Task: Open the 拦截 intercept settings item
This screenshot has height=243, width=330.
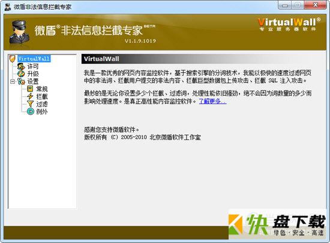Action: pyautogui.click(x=42, y=96)
